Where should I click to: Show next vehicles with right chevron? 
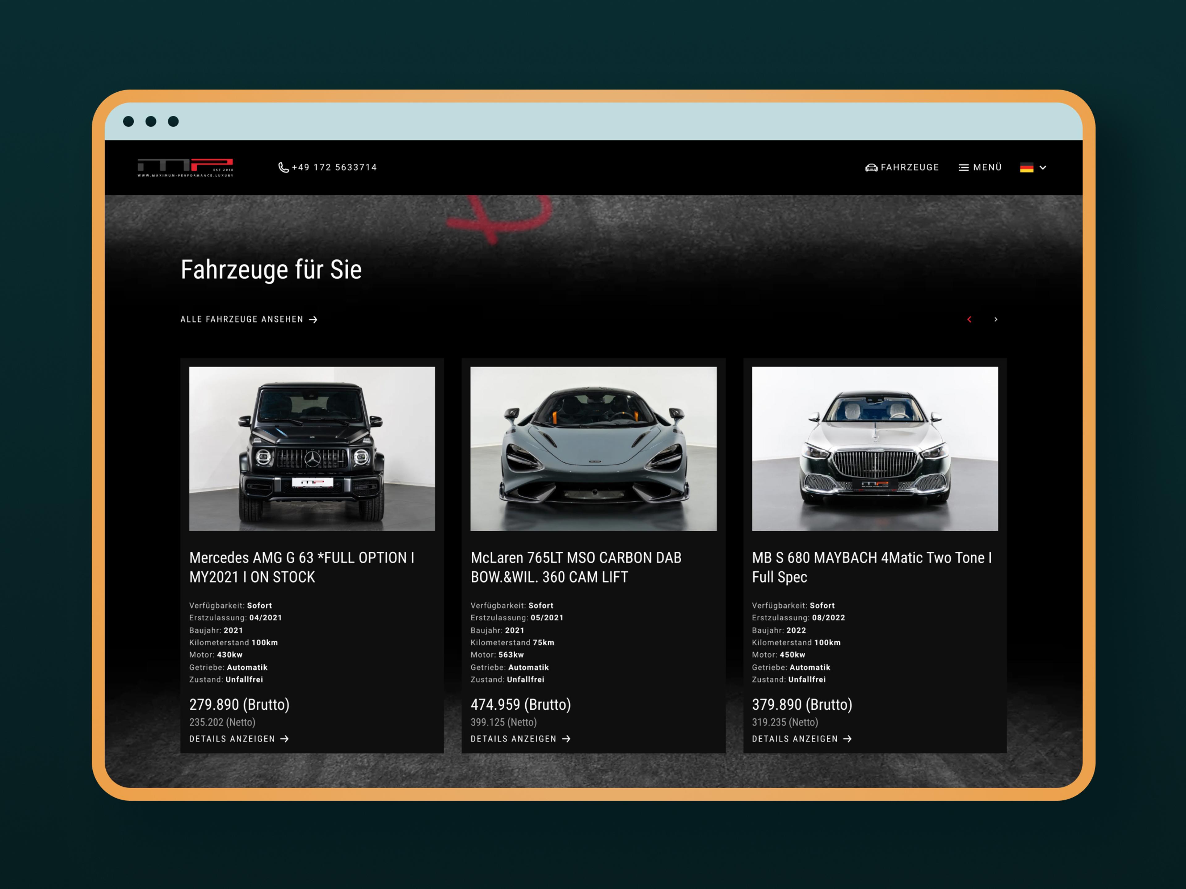point(996,319)
